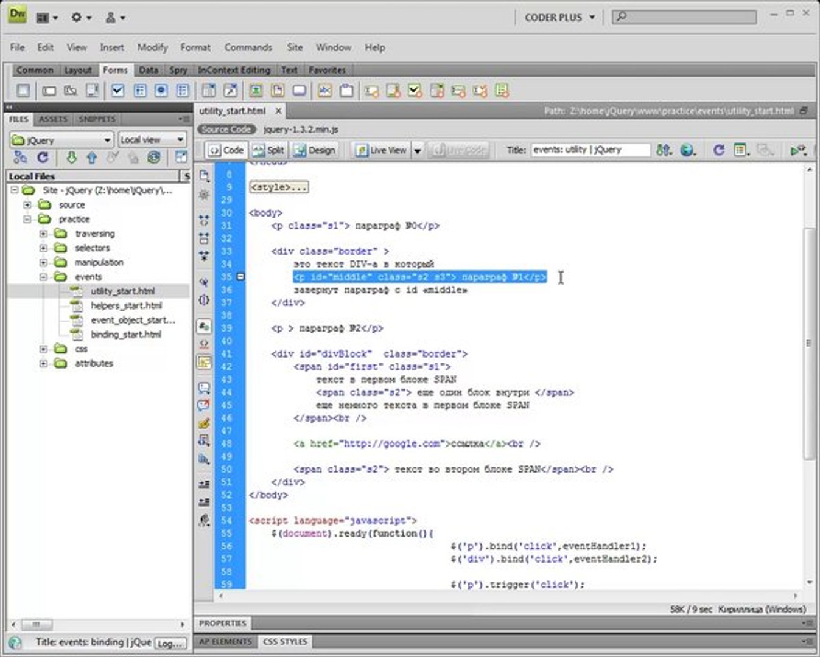
Task: Insert Spry Validation Checkbox widget
Action: point(415,91)
